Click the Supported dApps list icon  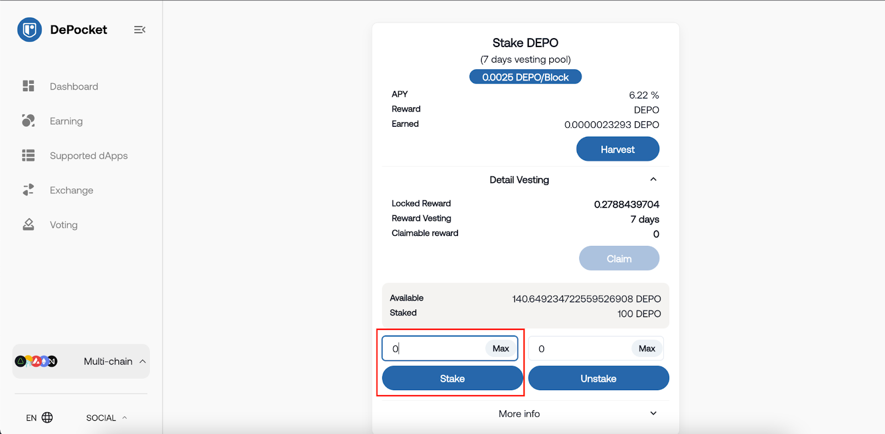(28, 156)
